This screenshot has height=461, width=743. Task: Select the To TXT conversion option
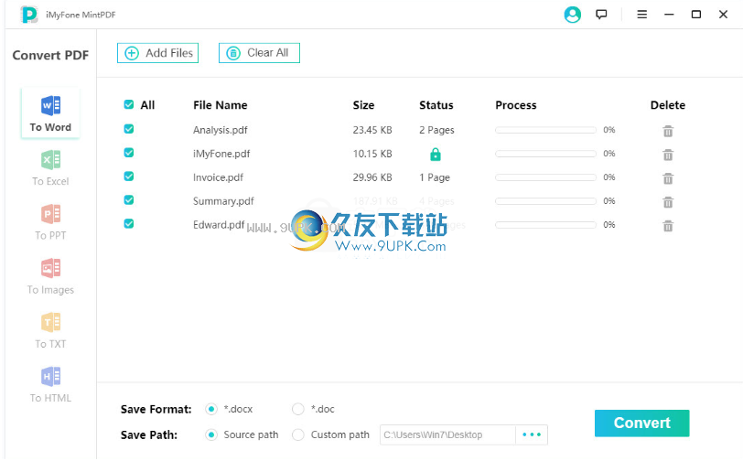coord(50,330)
